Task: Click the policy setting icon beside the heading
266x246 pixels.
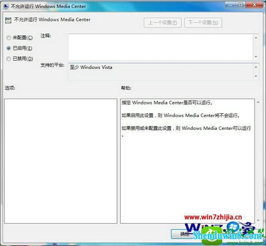Action: (8, 20)
